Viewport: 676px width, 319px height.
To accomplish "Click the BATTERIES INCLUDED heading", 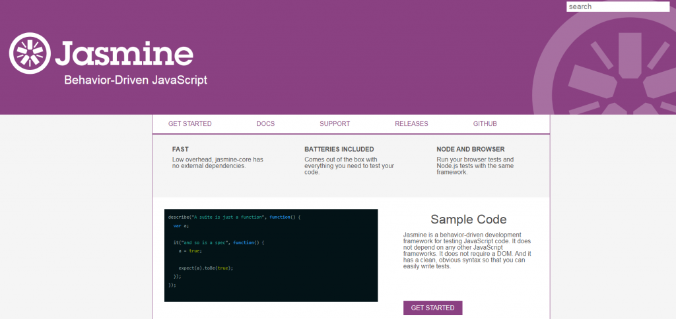I will pyautogui.click(x=339, y=150).
